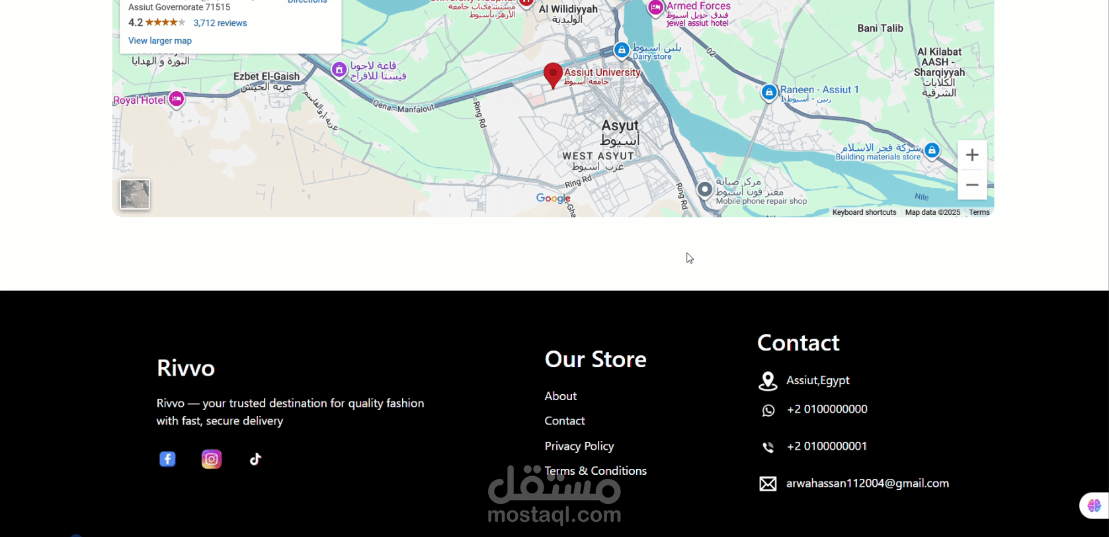This screenshot has height=537, width=1109.
Task: Open the Terms & Conditions footer link
Action: click(x=596, y=471)
